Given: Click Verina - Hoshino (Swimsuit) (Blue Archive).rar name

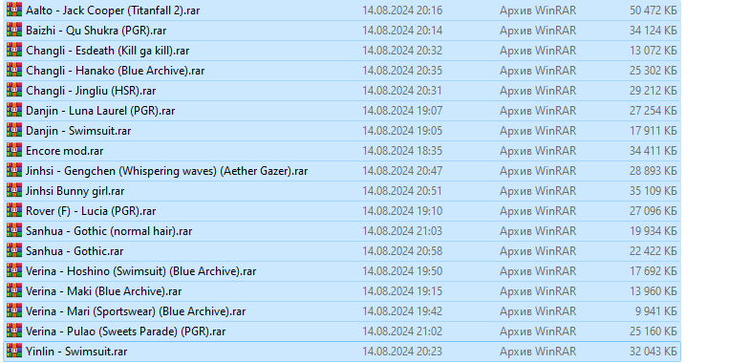Looking at the screenshot, I should pos(141,271).
